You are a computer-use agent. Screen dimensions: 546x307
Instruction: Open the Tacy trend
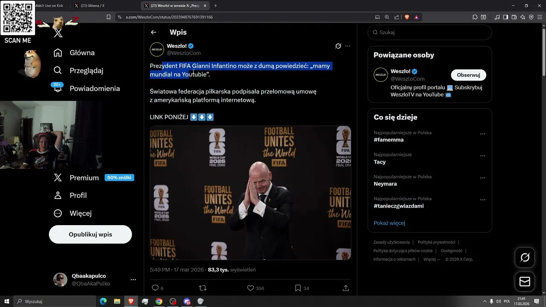pos(380,162)
